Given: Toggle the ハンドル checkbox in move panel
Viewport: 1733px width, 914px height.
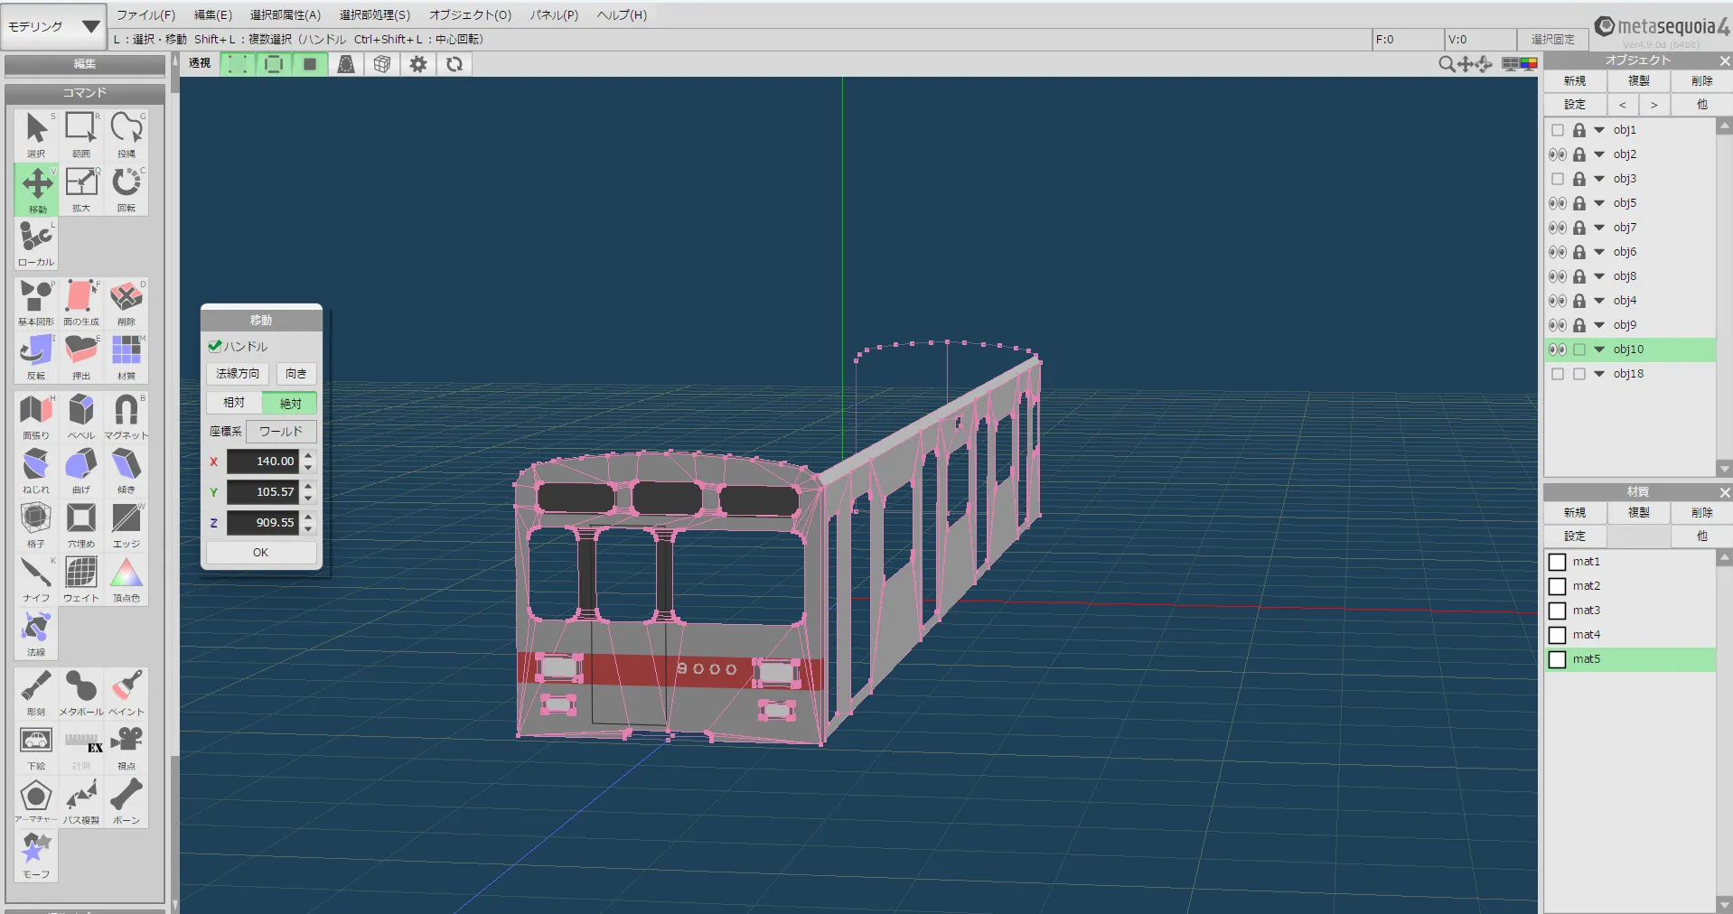Looking at the screenshot, I should pos(215,346).
